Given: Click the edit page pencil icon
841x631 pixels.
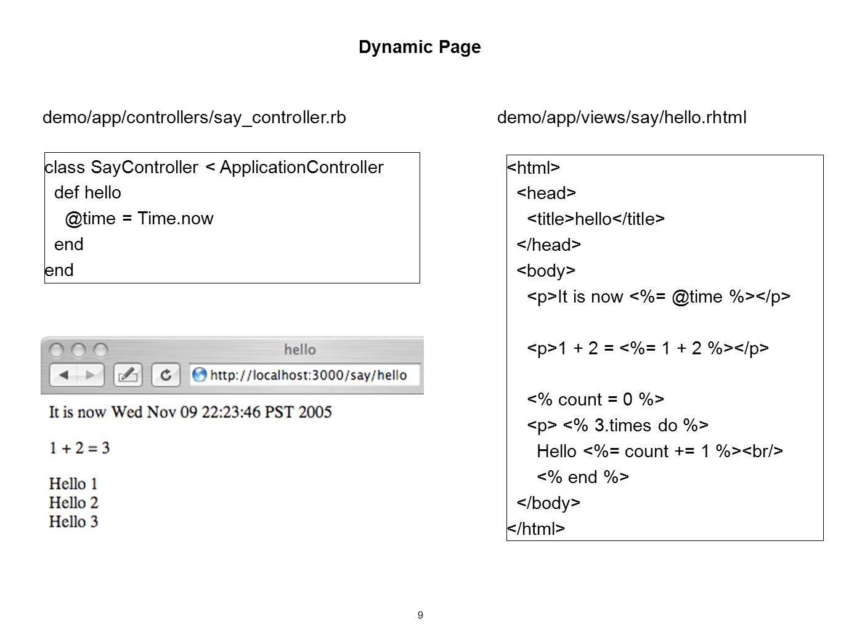Looking at the screenshot, I should click(x=128, y=375).
